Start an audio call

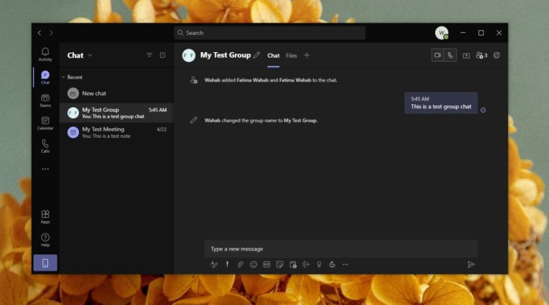point(450,56)
